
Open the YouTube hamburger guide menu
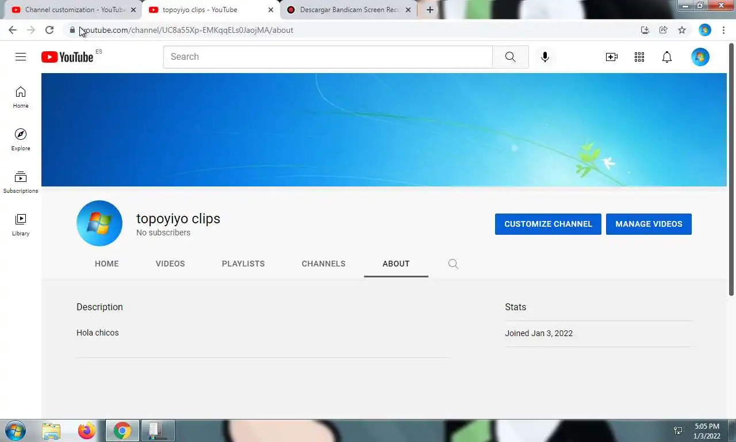click(21, 56)
